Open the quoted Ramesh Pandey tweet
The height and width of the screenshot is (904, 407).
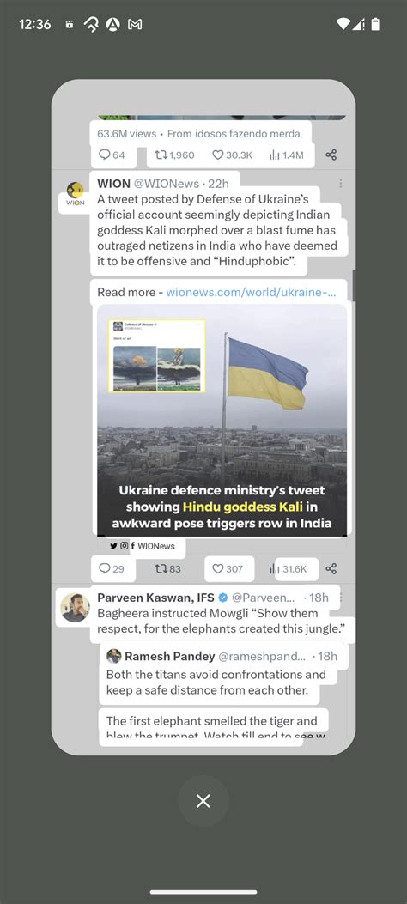(x=222, y=692)
